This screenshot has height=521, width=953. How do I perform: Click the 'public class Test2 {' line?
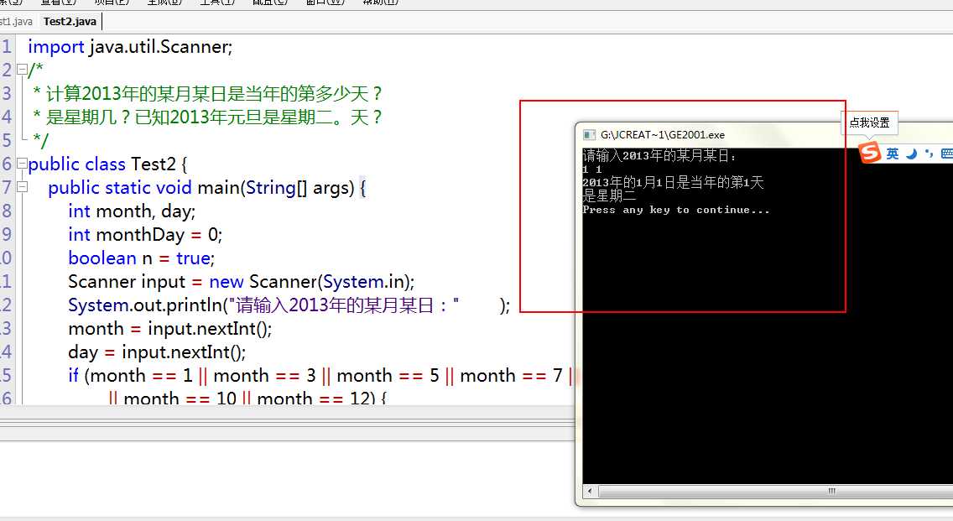point(107,164)
